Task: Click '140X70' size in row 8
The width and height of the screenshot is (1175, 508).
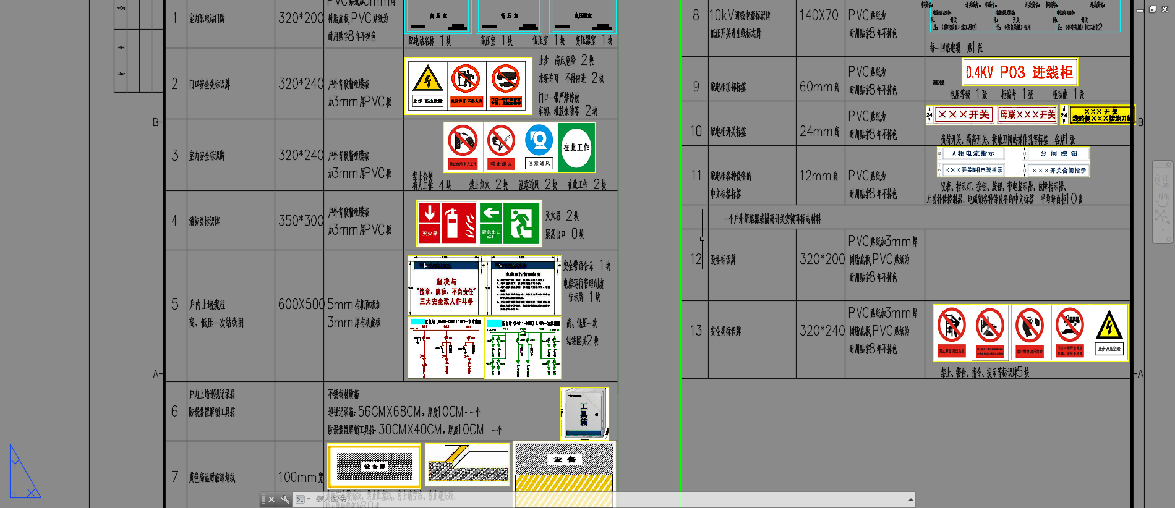Action: coord(819,15)
